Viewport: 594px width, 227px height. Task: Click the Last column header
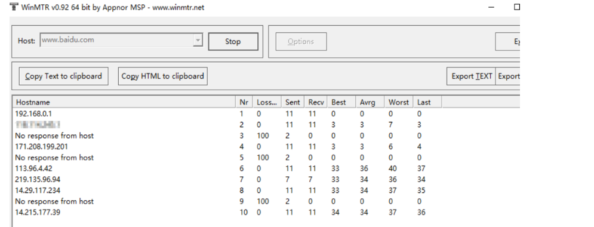pos(427,102)
